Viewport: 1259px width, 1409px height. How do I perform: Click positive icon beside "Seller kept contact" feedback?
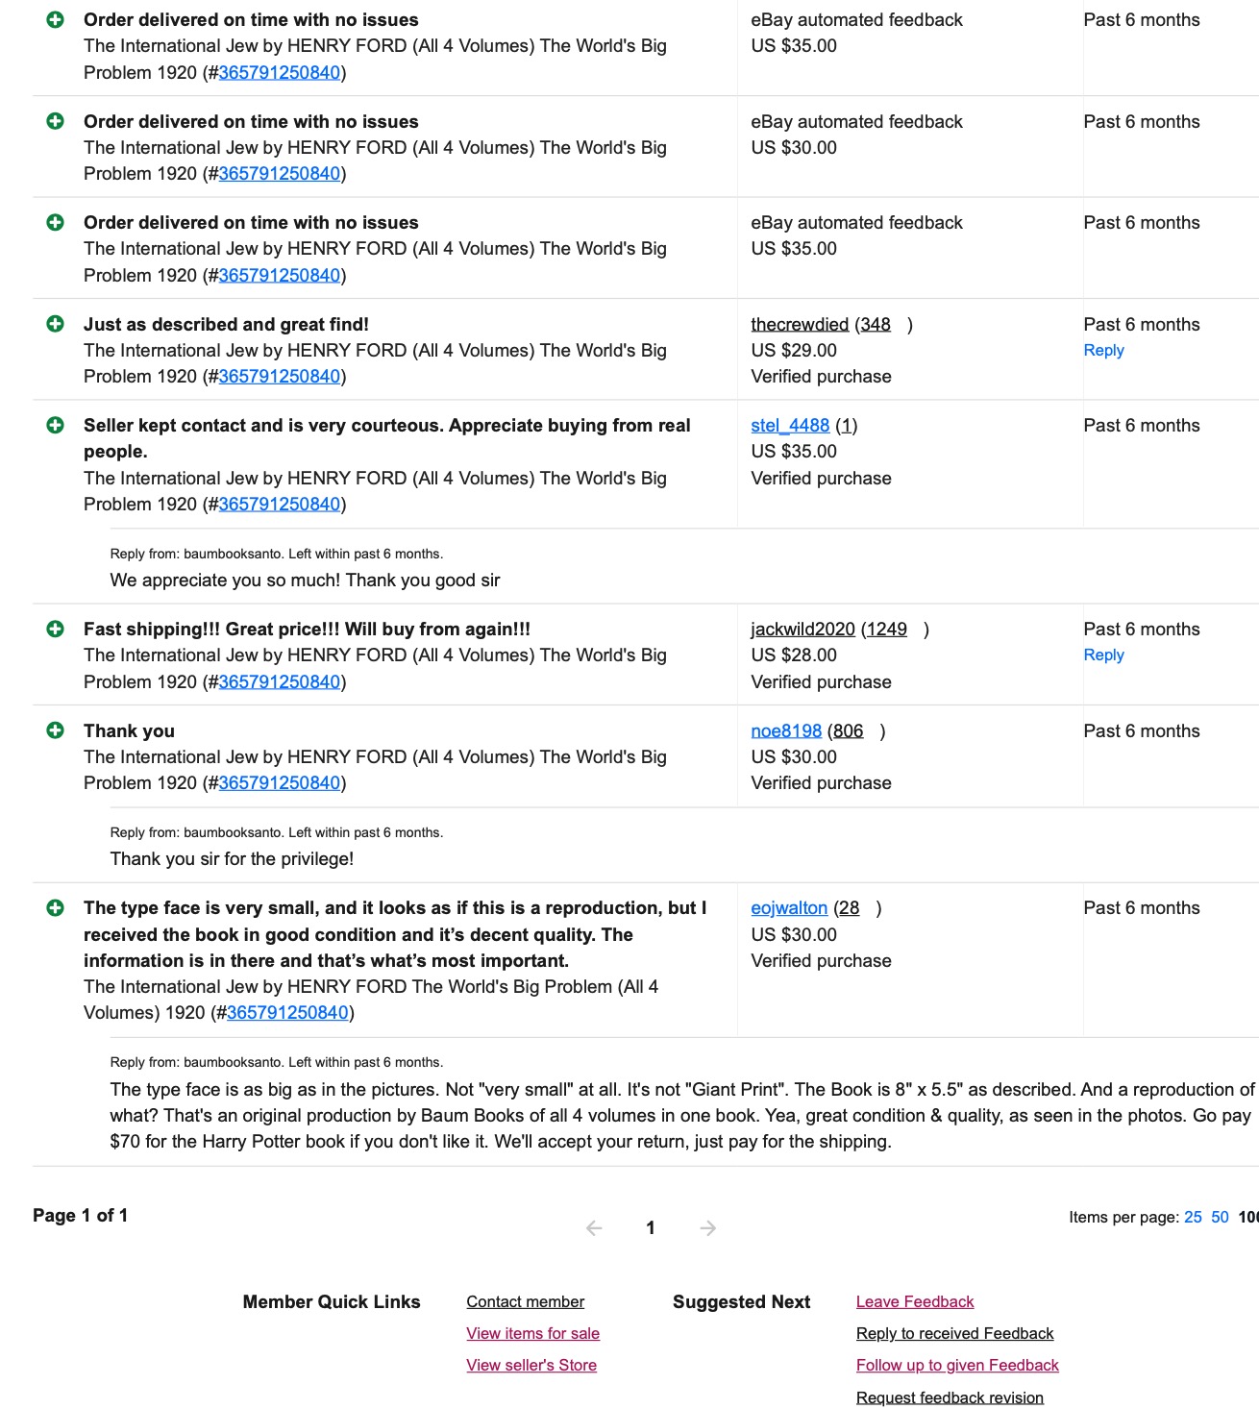tap(56, 425)
